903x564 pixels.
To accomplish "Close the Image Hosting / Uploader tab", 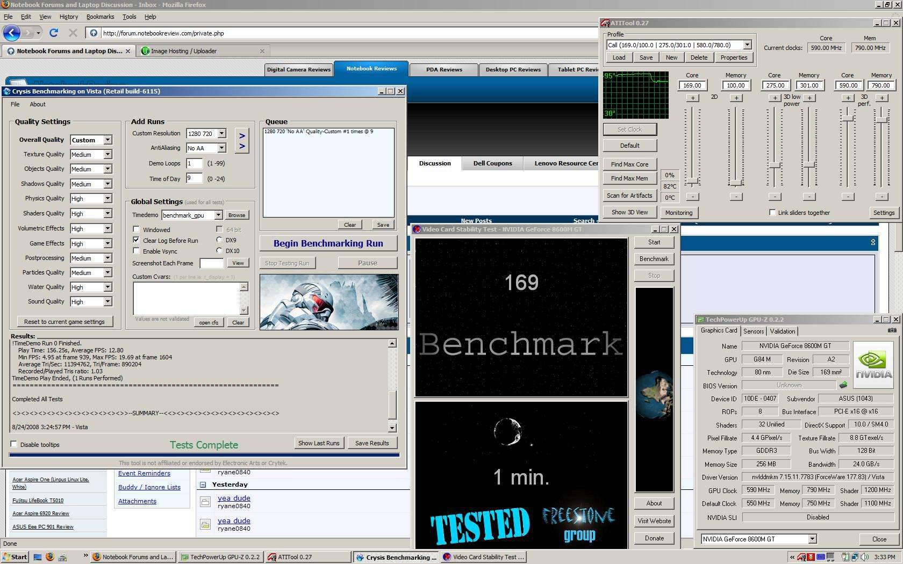I will click(x=262, y=51).
